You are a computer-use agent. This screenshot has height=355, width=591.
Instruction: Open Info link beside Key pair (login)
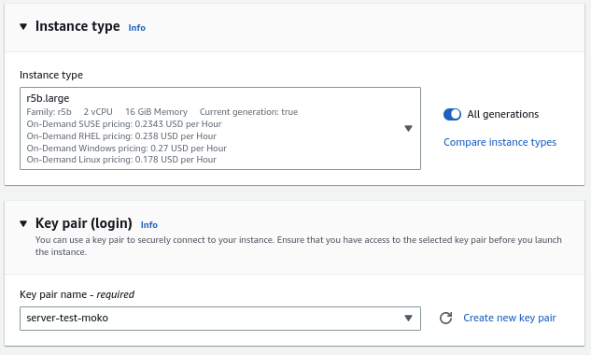148,225
